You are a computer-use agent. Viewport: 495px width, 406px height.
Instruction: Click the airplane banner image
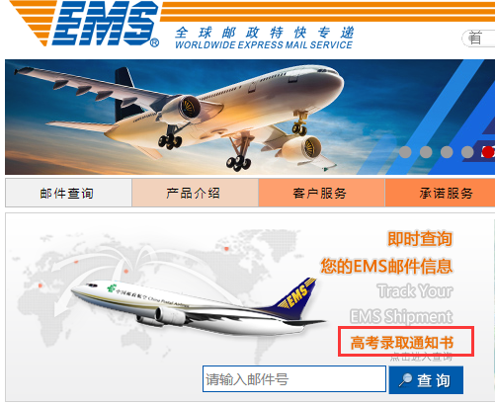click(250, 117)
